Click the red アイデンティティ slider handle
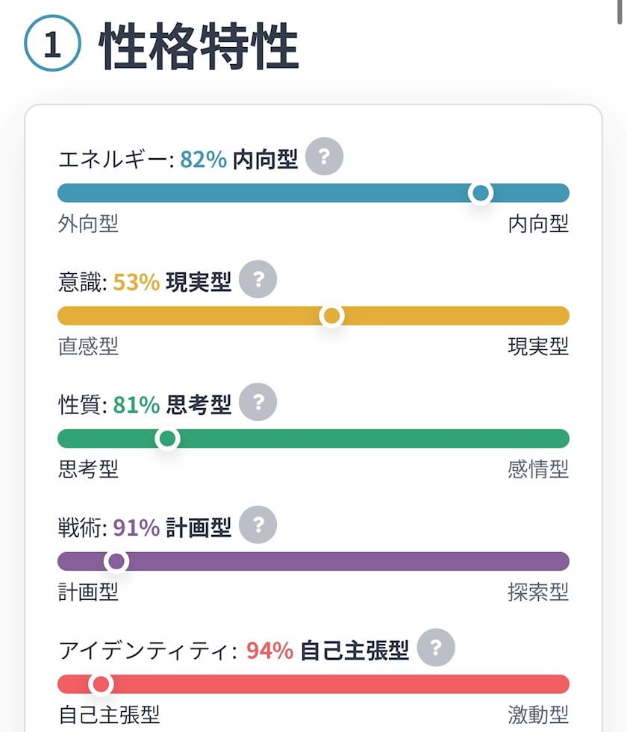The width and height of the screenshot is (627, 732). (101, 684)
